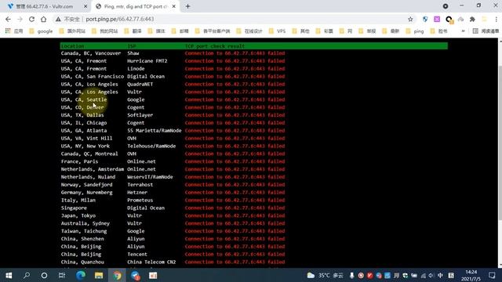Click the system tray volume icon
502x282 pixels.
click(x=431, y=275)
